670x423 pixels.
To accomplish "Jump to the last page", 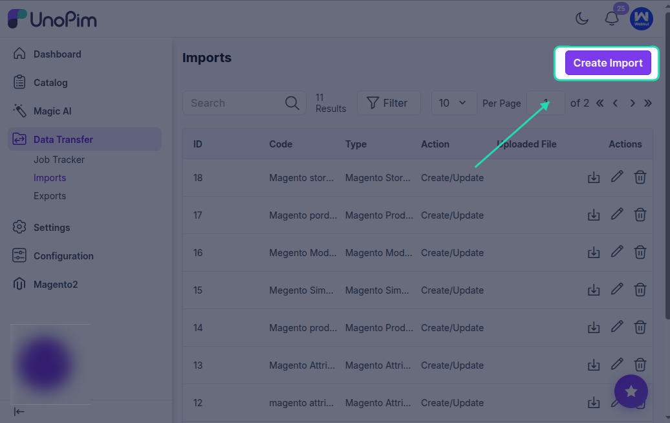I will tap(648, 103).
